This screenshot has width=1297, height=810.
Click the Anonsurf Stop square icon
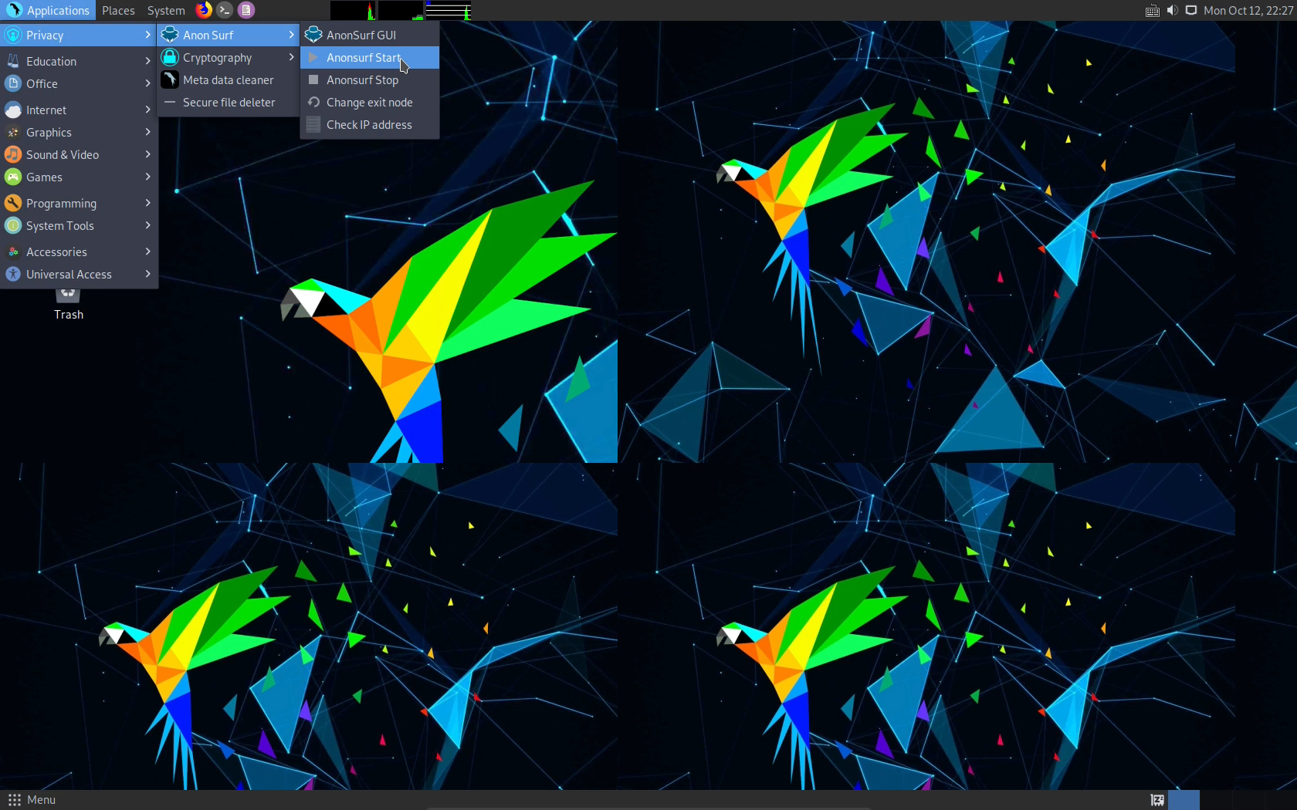pos(313,79)
